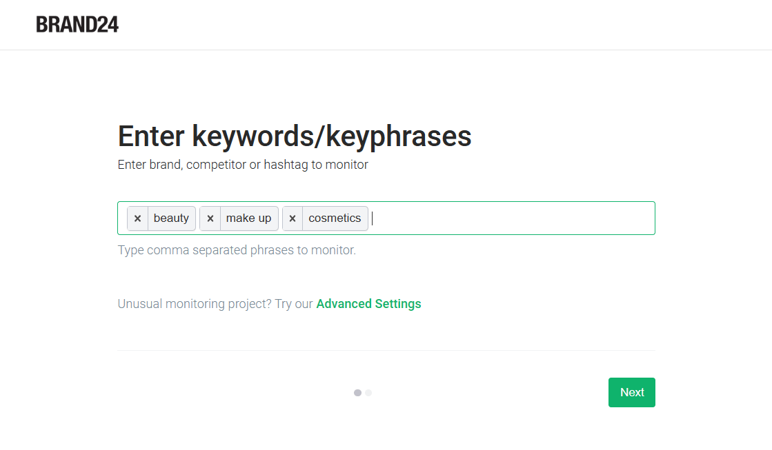Click the make up tag label
This screenshot has width=772, height=450.
248,218
